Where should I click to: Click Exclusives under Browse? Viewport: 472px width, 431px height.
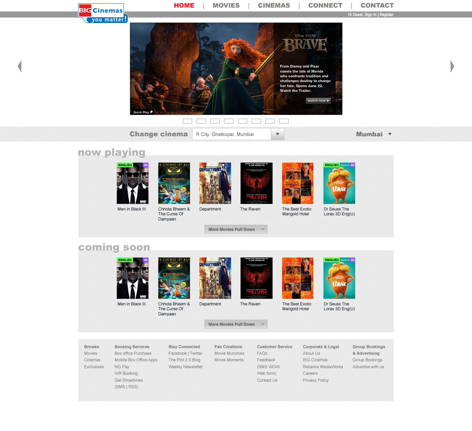coord(94,367)
